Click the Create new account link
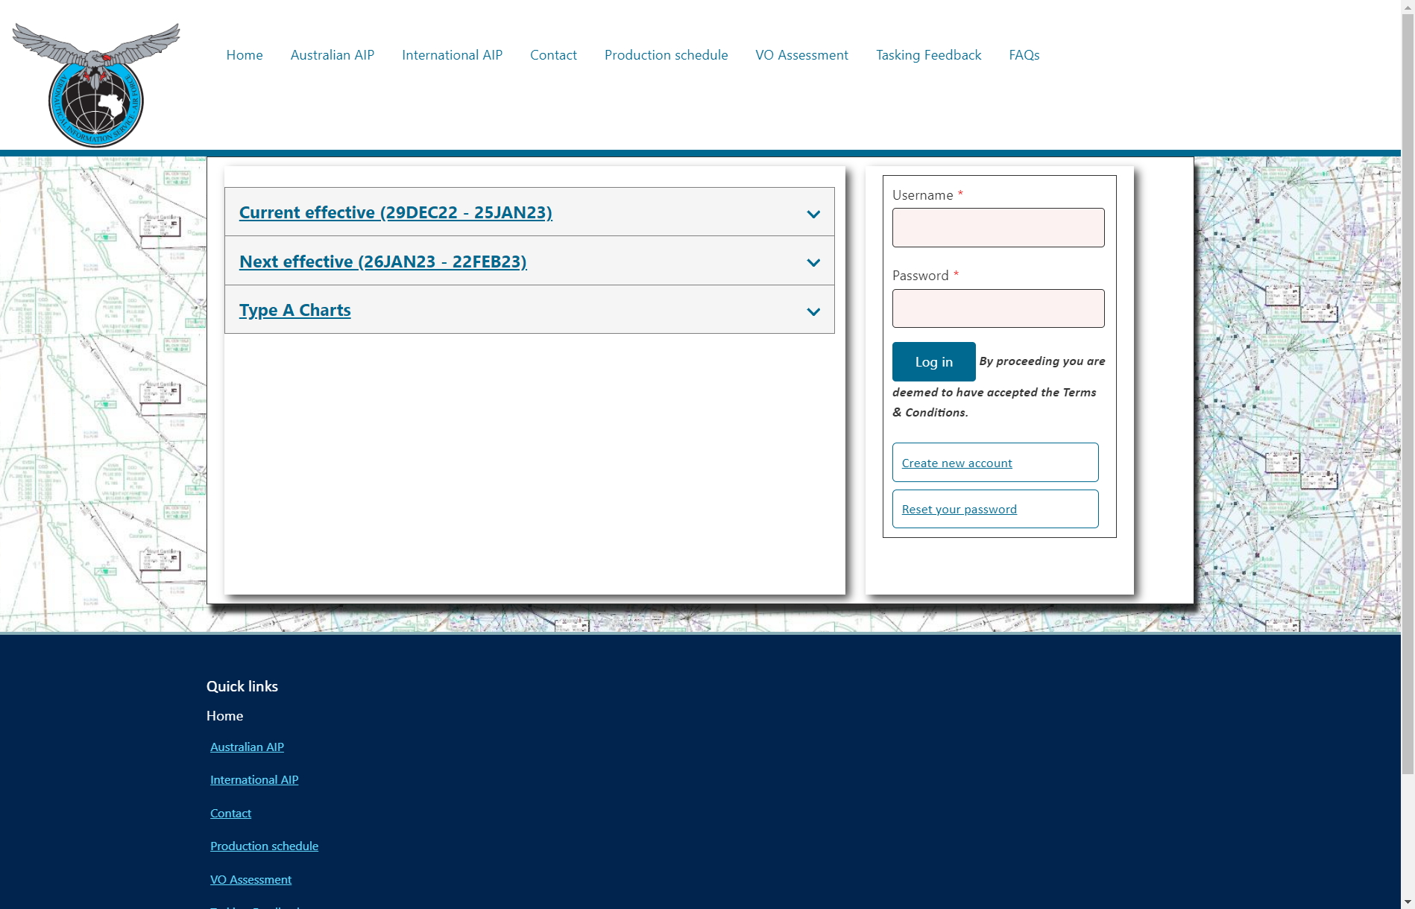 click(x=957, y=463)
